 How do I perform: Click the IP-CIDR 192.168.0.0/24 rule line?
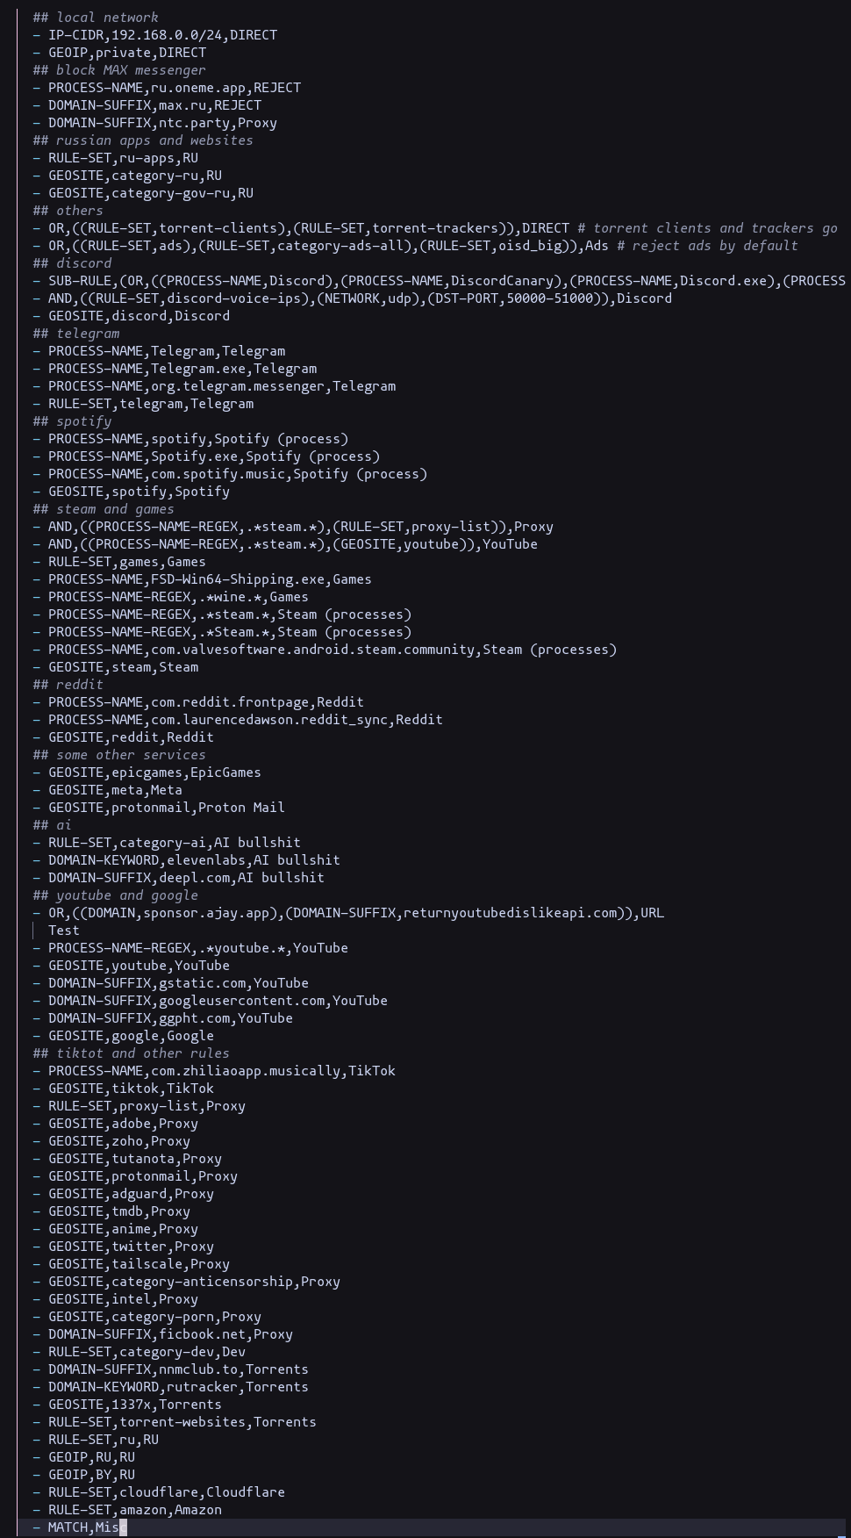[x=162, y=35]
